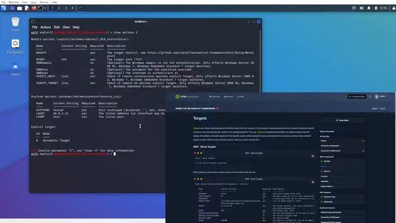The image size is (396, 223).
Task: Open the terminal Actions menu
Action: [x=46, y=27]
